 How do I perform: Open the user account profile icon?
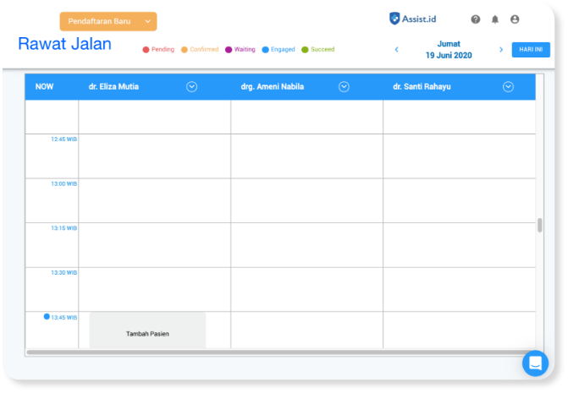[x=515, y=19]
